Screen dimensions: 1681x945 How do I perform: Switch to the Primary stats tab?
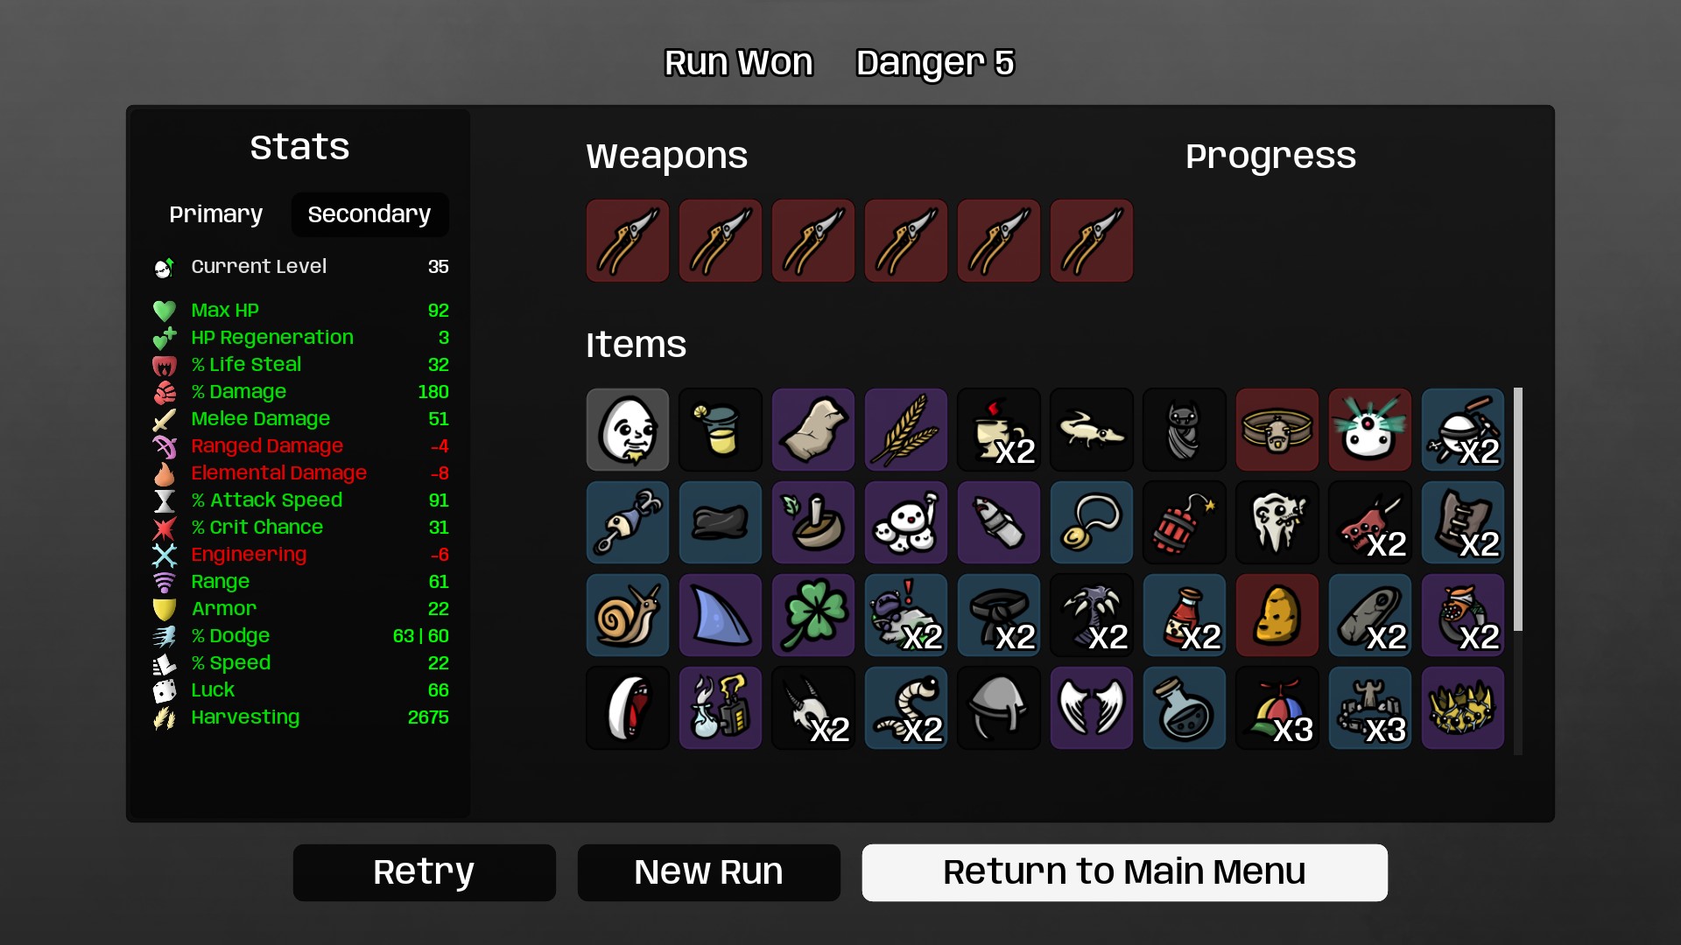coord(216,214)
